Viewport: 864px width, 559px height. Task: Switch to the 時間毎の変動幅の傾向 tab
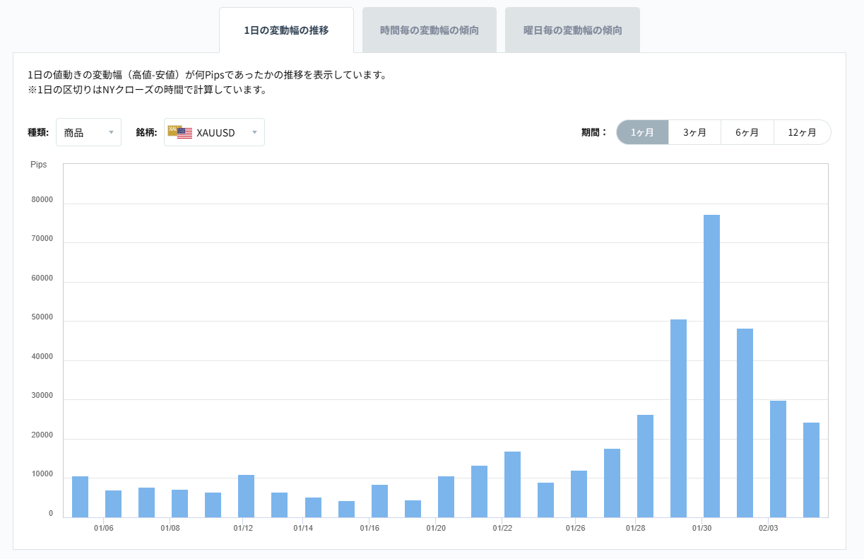point(430,29)
